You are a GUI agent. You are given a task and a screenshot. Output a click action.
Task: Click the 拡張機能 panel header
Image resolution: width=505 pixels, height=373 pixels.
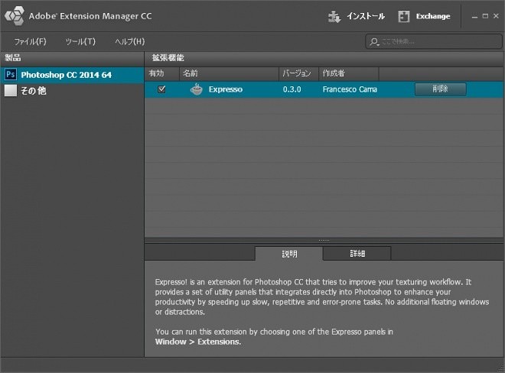click(x=324, y=58)
